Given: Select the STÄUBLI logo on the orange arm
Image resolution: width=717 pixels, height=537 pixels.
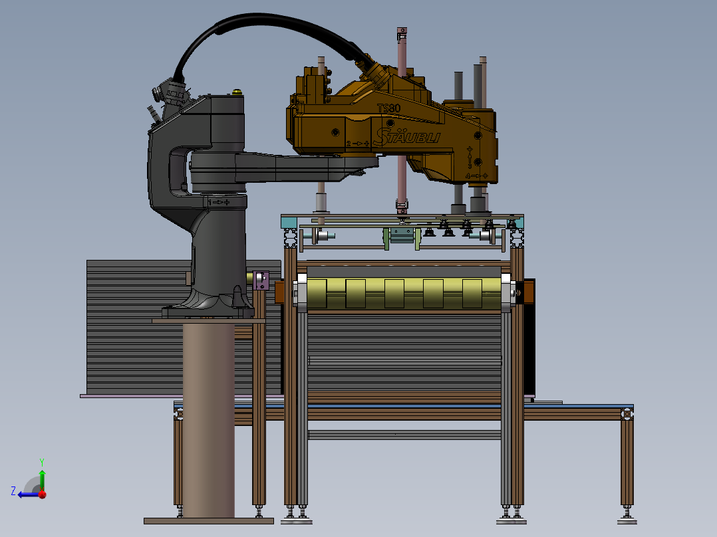Looking at the screenshot, I should tap(406, 137).
